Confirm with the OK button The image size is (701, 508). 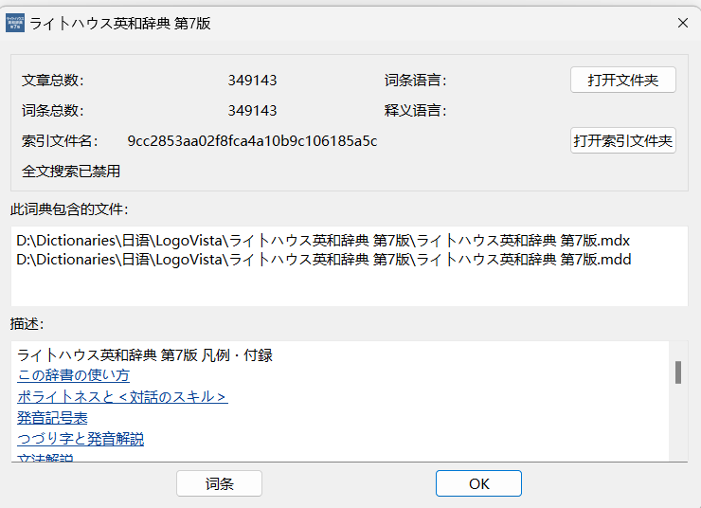pos(478,483)
